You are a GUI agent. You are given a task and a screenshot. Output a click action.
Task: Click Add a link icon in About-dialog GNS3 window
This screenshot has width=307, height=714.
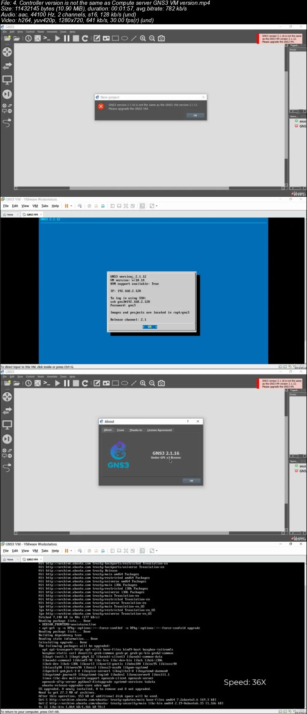7,467
